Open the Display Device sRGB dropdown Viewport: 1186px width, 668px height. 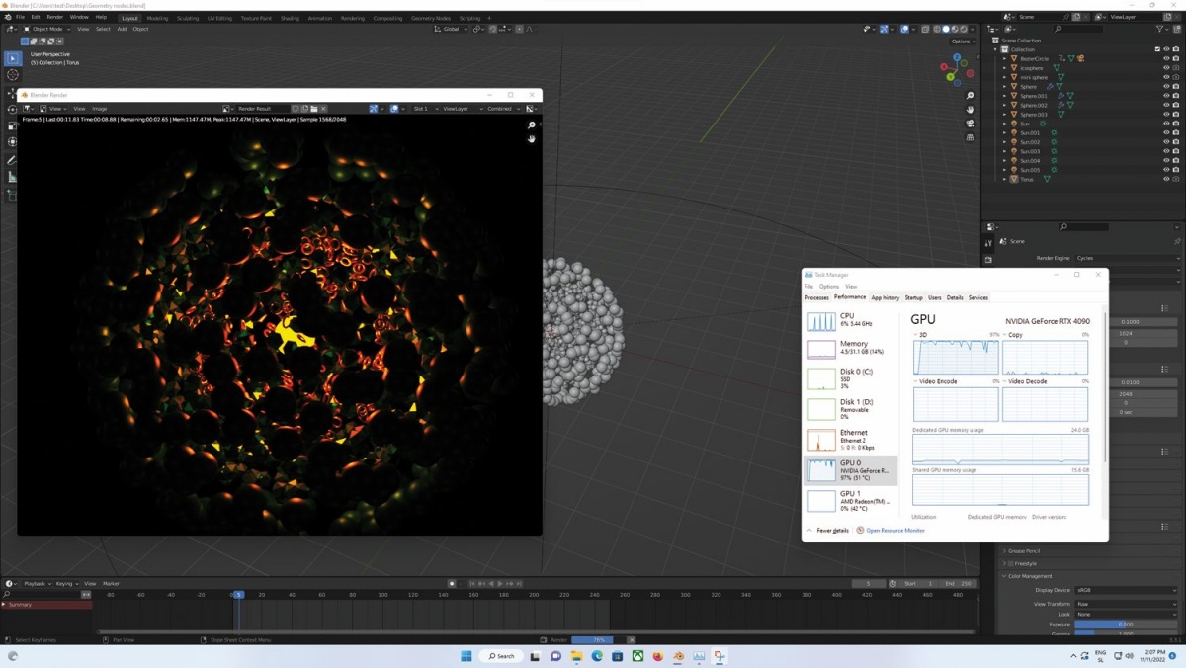[1127, 590]
